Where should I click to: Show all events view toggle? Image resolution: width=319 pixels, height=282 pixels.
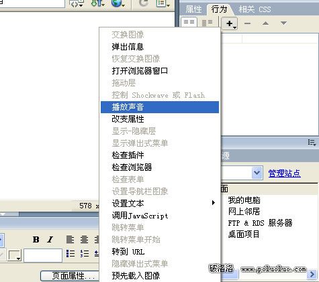pyautogui.click(x=207, y=22)
